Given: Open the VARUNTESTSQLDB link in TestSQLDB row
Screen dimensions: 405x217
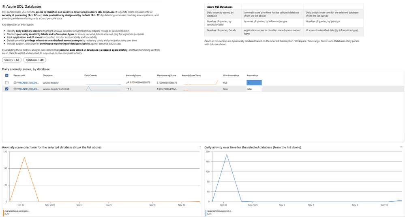Looking at the screenshot, I should (28, 89).
